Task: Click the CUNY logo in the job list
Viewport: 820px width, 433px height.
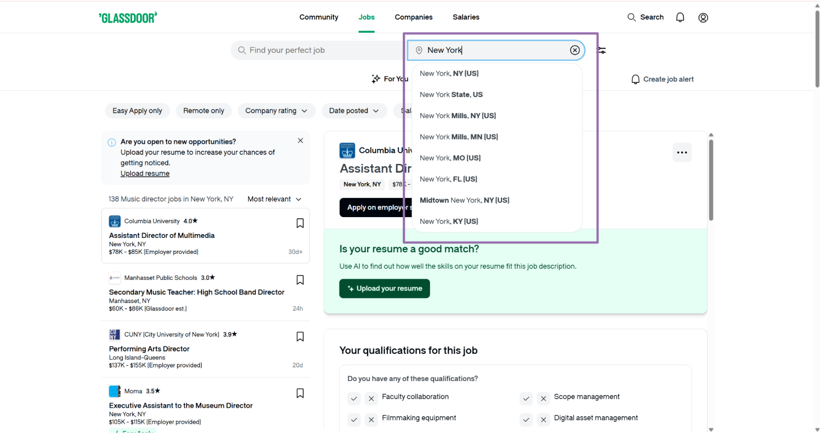Action: (115, 334)
